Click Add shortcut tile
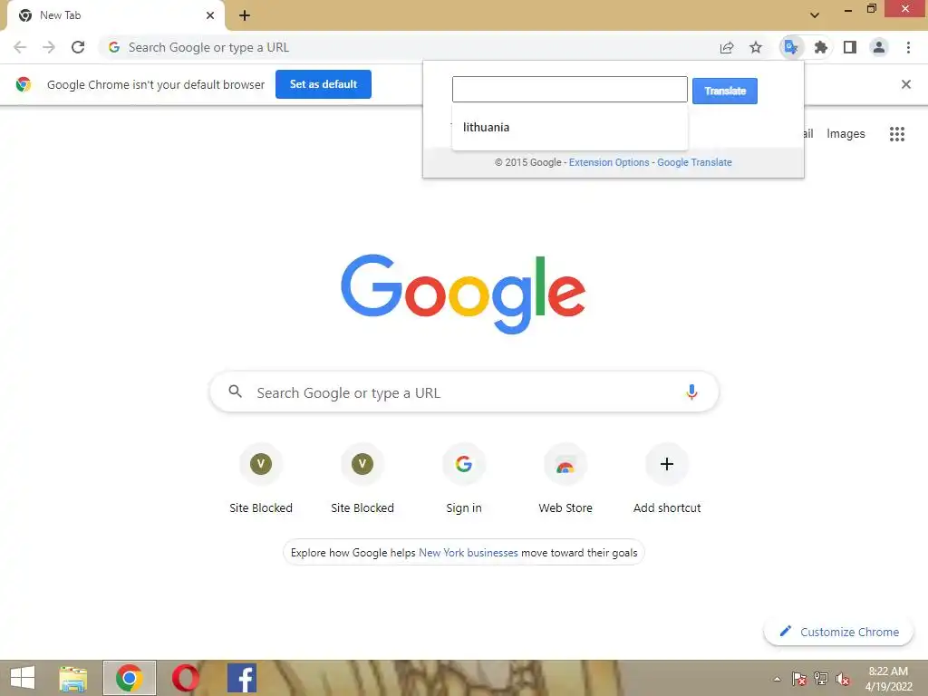The width and height of the screenshot is (928, 696). (x=667, y=478)
